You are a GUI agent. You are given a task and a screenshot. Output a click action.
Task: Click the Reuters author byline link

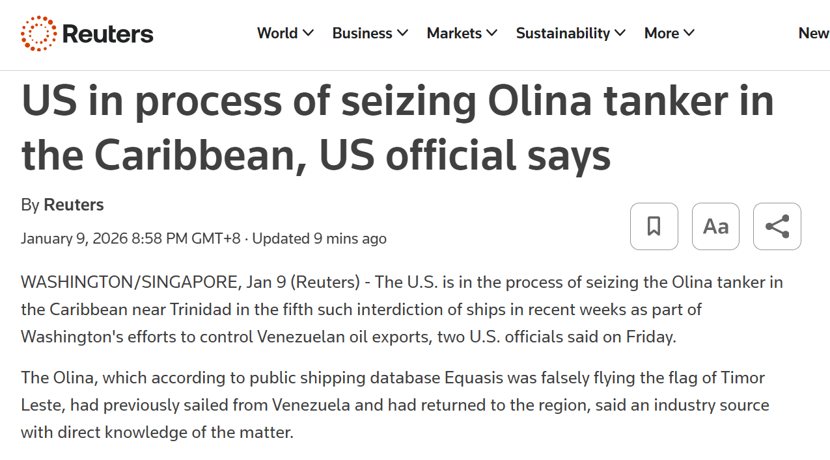[x=74, y=205]
